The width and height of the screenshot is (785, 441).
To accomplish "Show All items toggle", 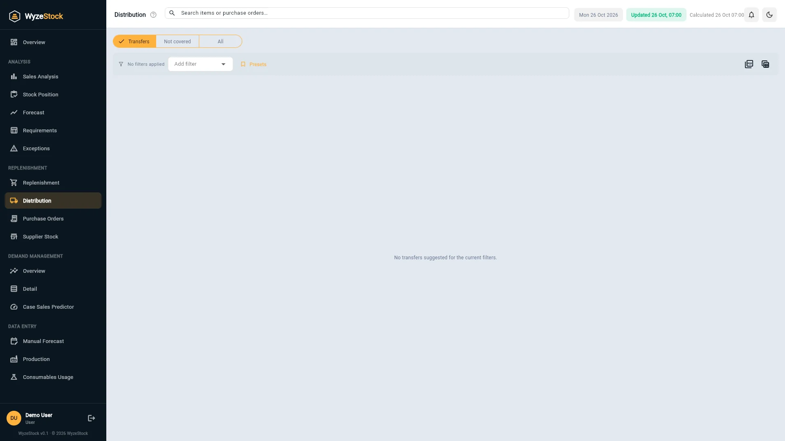I will pos(220,41).
